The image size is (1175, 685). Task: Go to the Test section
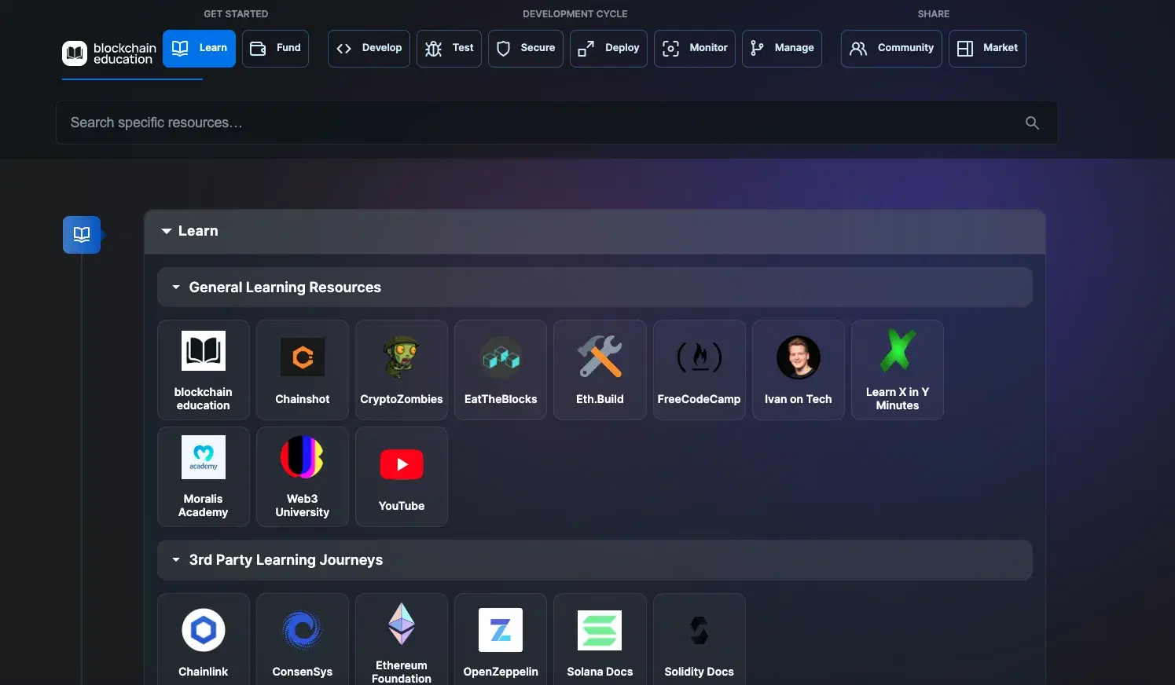tap(449, 48)
